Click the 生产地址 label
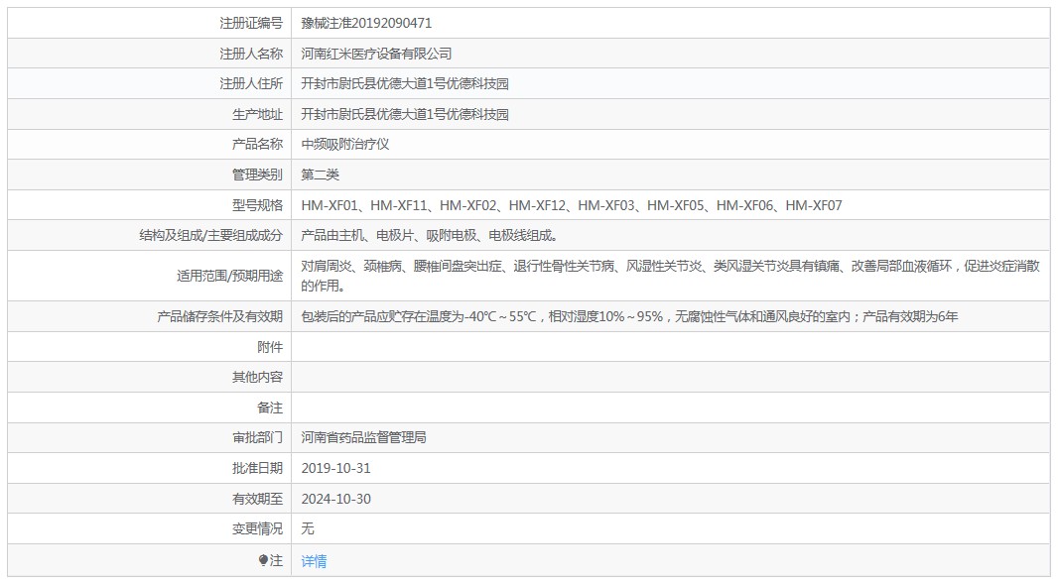1058x581 pixels. pyautogui.click(x=258, y=114)
